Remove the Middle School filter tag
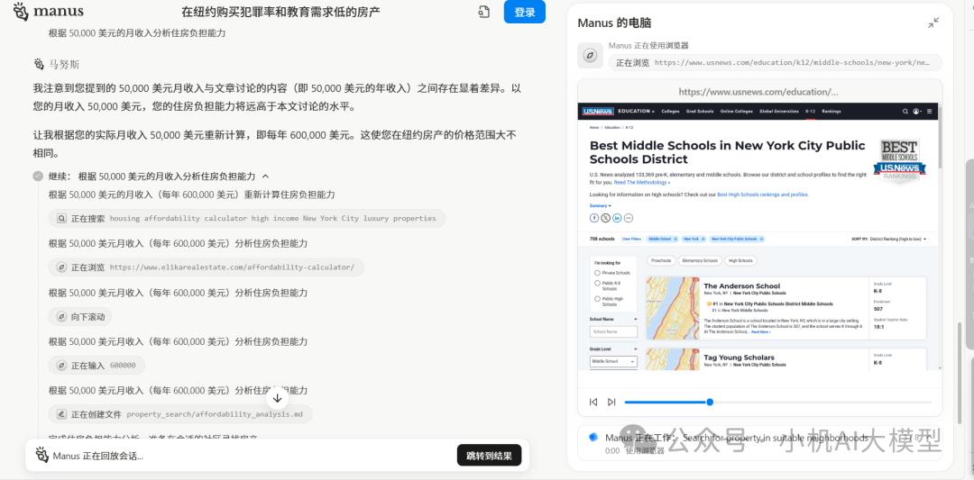Screen dimensions: 974x480 [x=675, y=239]
